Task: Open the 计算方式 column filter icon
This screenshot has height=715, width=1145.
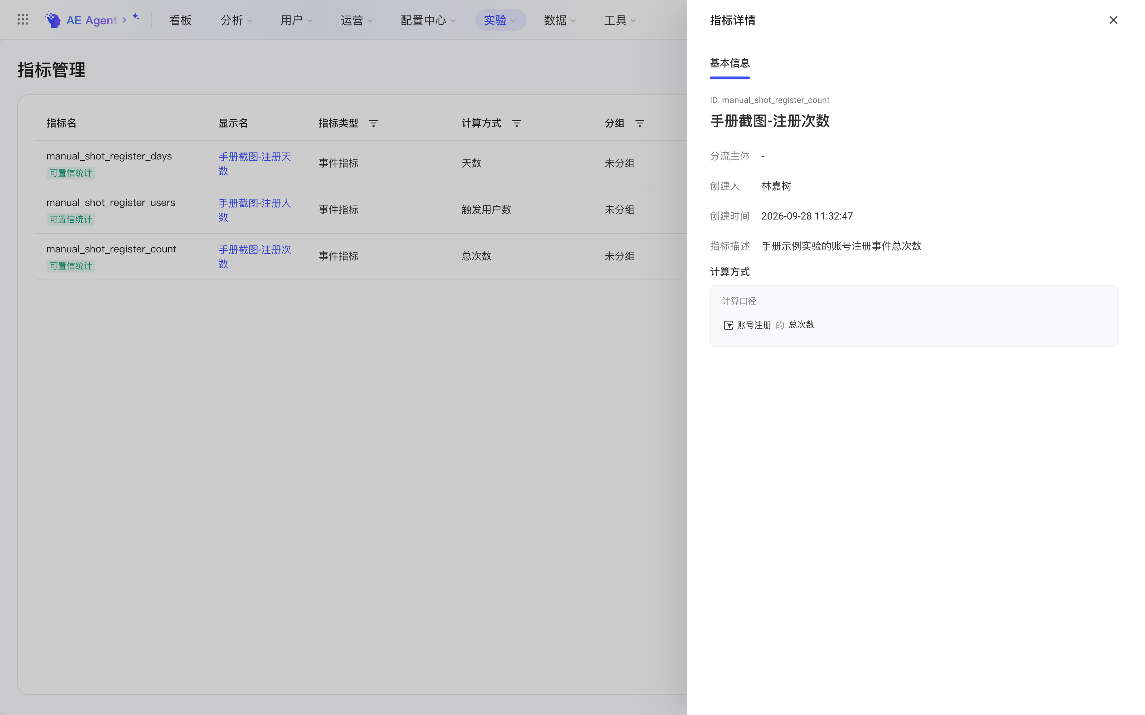Action: click(516, 123)
